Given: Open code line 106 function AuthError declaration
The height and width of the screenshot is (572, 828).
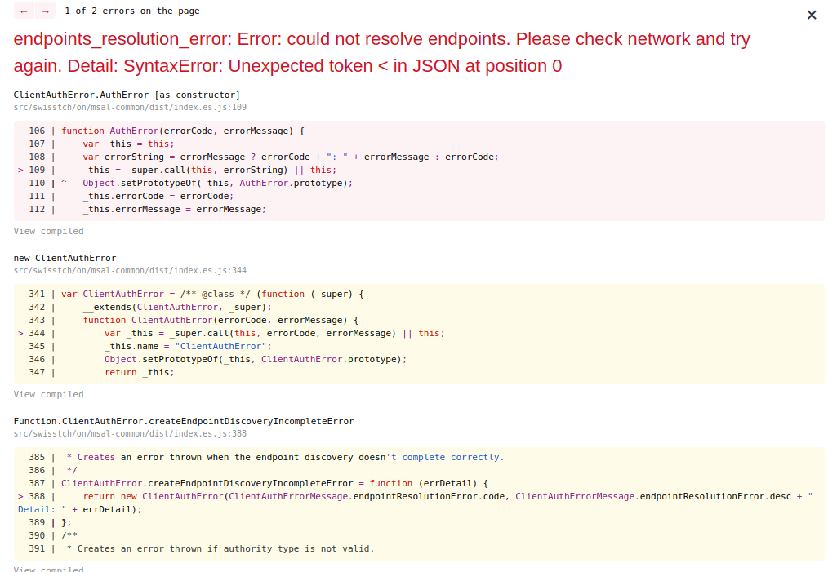Looking at the screenshot, I should [183, 131].
